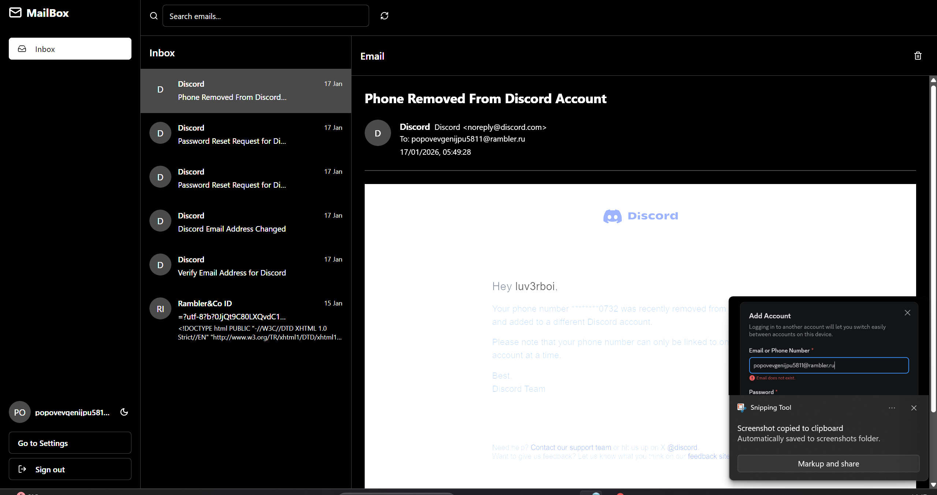Open the Rambler&Co ID email
937x495 pixels.
click(246, 319)
